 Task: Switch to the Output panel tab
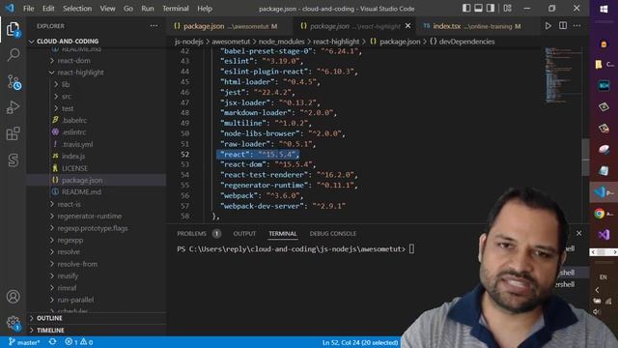pos(244,234)
